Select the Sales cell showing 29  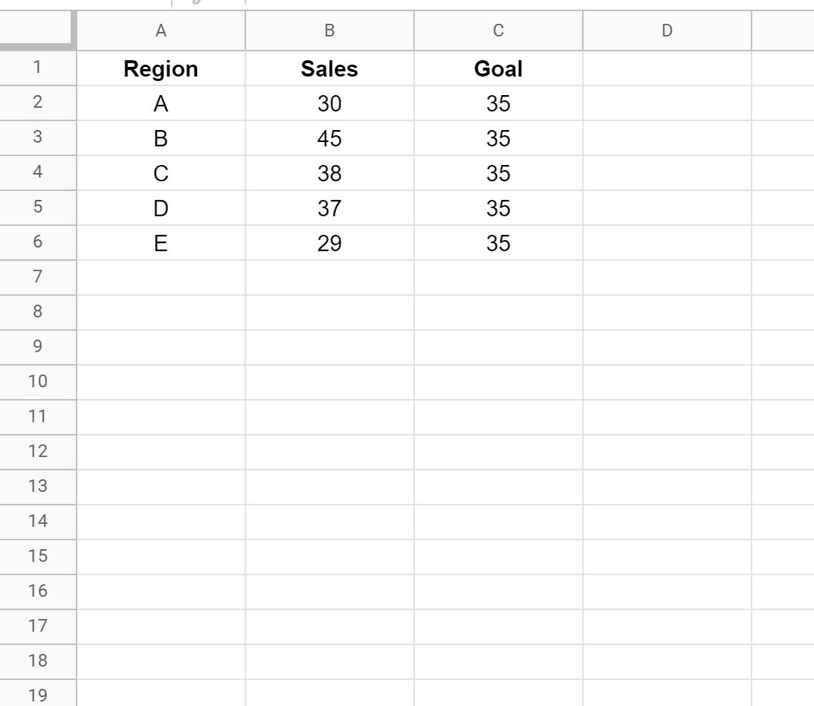(329, 243)
